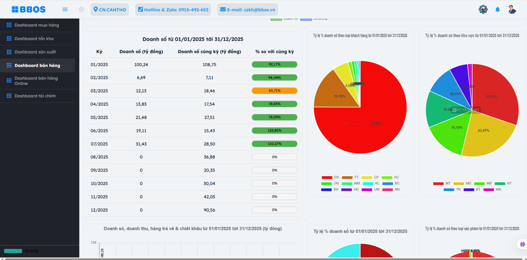The height and width of the screenshot is (260, 527).
Task: Open the notifications bell
Action: coord(498,10)
